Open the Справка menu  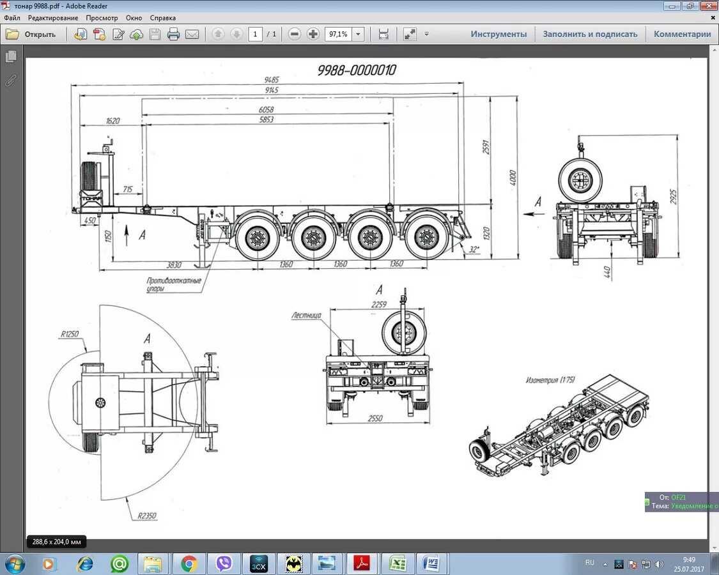coord(163,18)
